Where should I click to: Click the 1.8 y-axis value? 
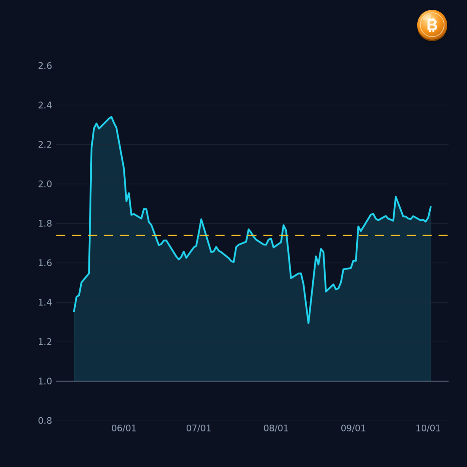pyautogui.click(x=45, y=223)
